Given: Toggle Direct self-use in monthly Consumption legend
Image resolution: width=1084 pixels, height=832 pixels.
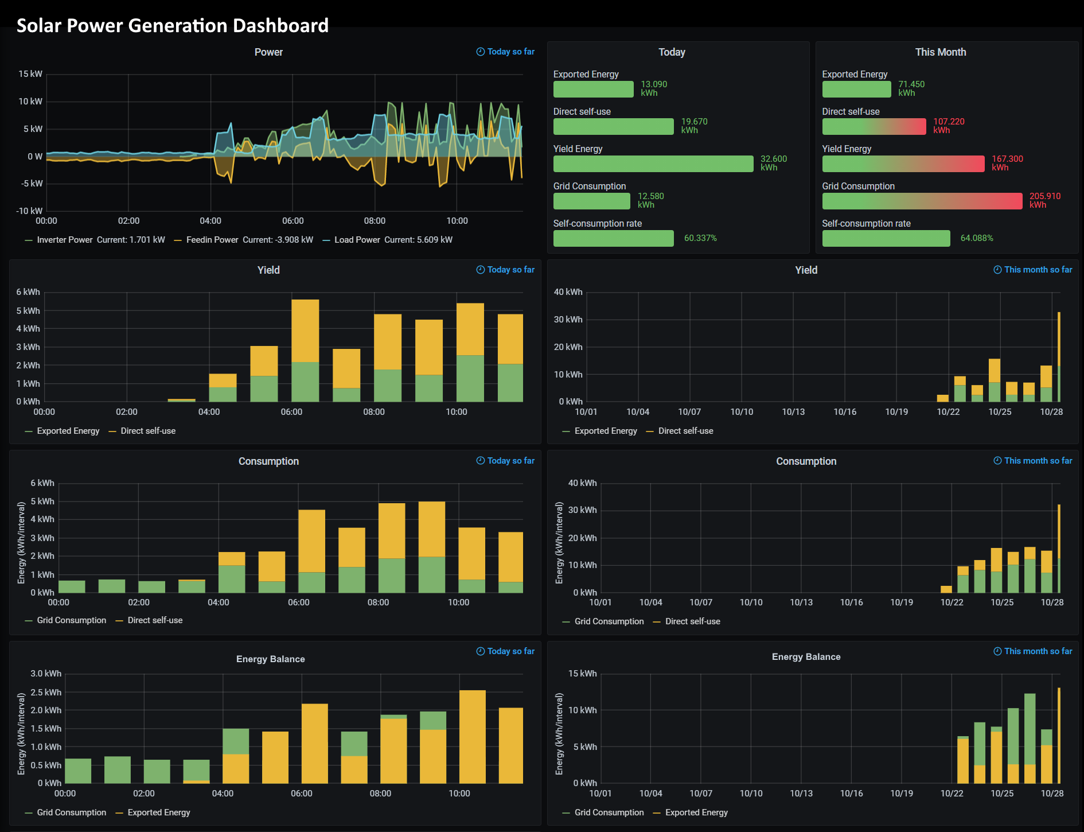Looking at the screenshot, I should point(693,621).
